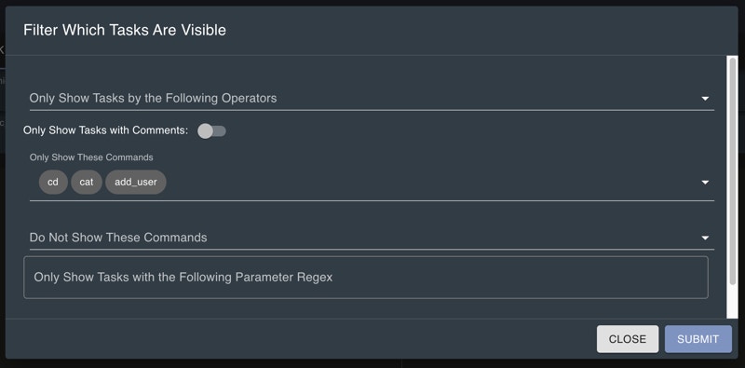Click the dialog's vertical scrollbar thumb

click(733, 171)
